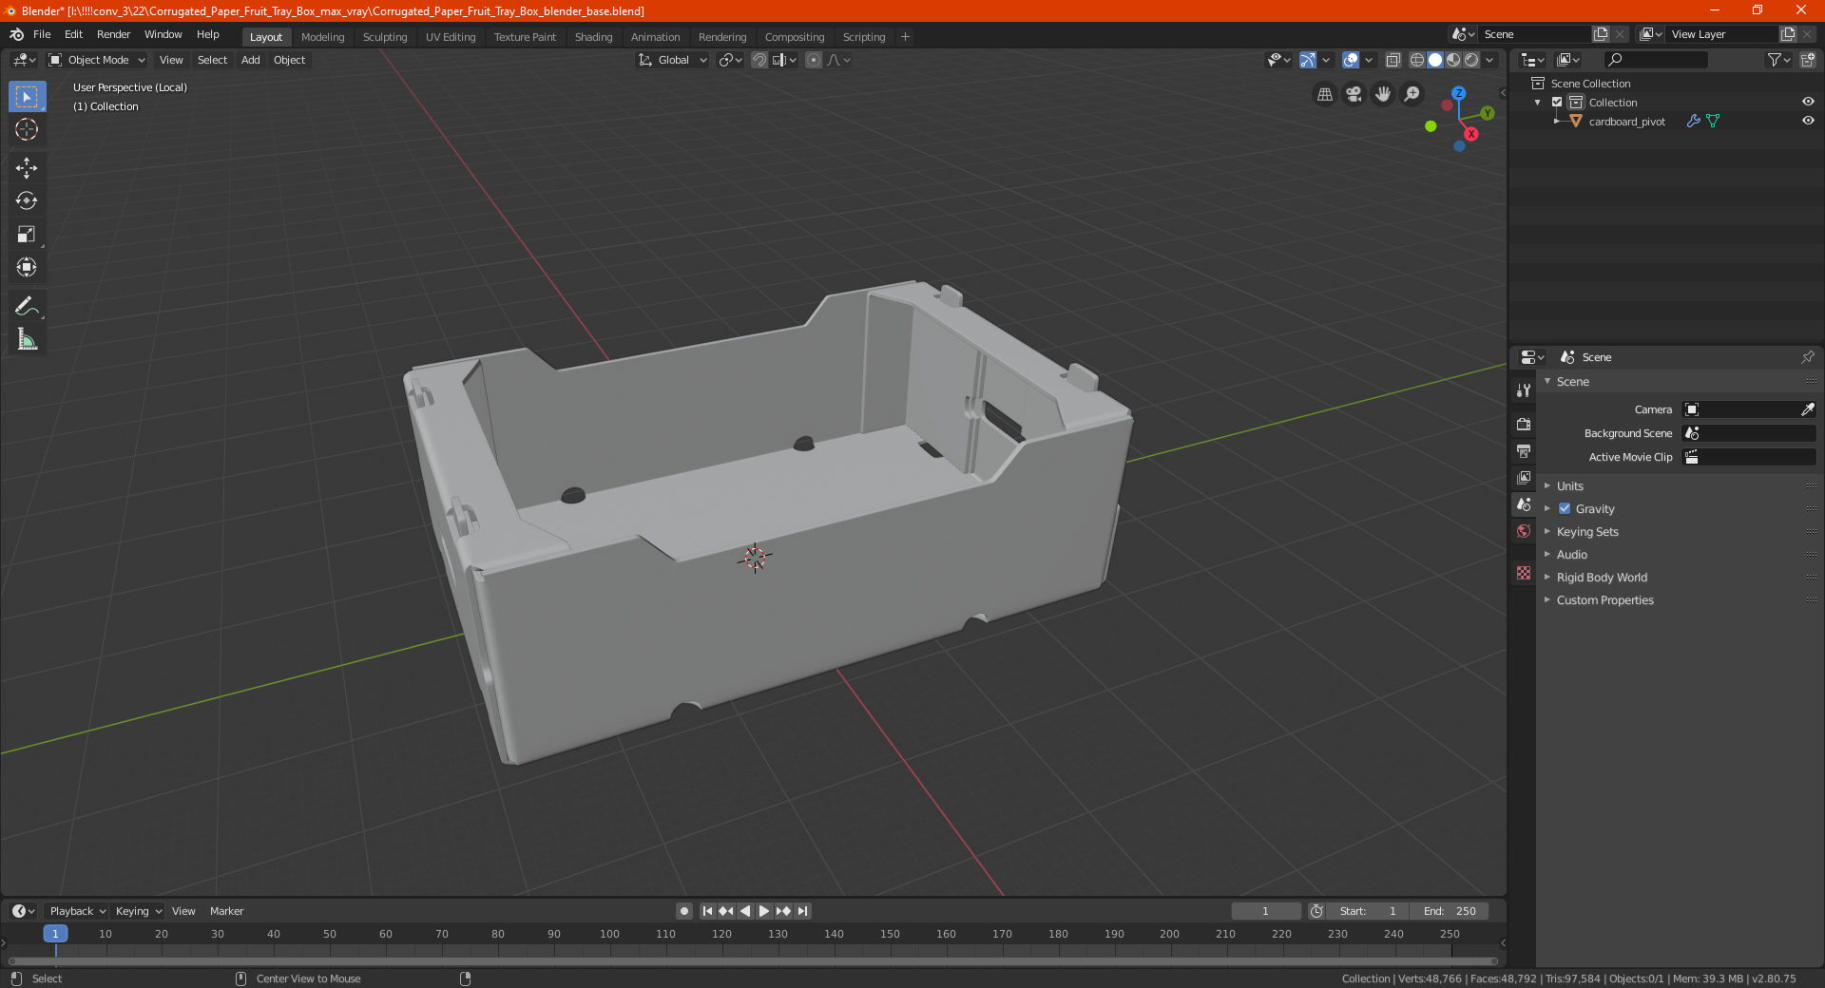1825x988 pixels.
Task: Switch to orthographic/perspective view icon
Action: (1325, 94)
